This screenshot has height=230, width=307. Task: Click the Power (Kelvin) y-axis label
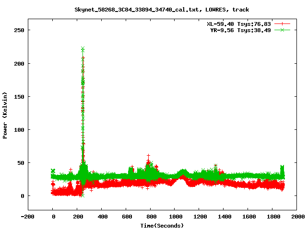[x=5, y=115]
